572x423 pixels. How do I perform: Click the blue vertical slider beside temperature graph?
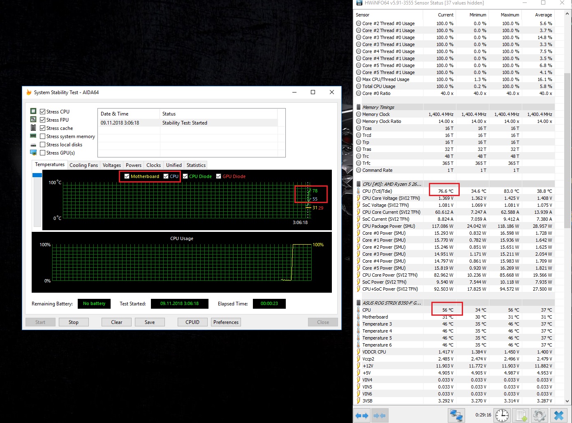click(37, 175)
